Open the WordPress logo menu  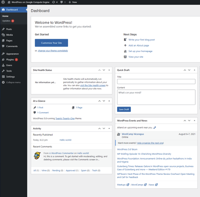pyautogui.click(x=3, y=2)
